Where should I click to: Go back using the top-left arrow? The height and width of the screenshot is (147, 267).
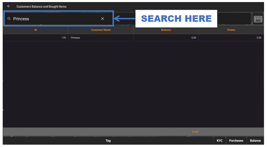point(9,6)
